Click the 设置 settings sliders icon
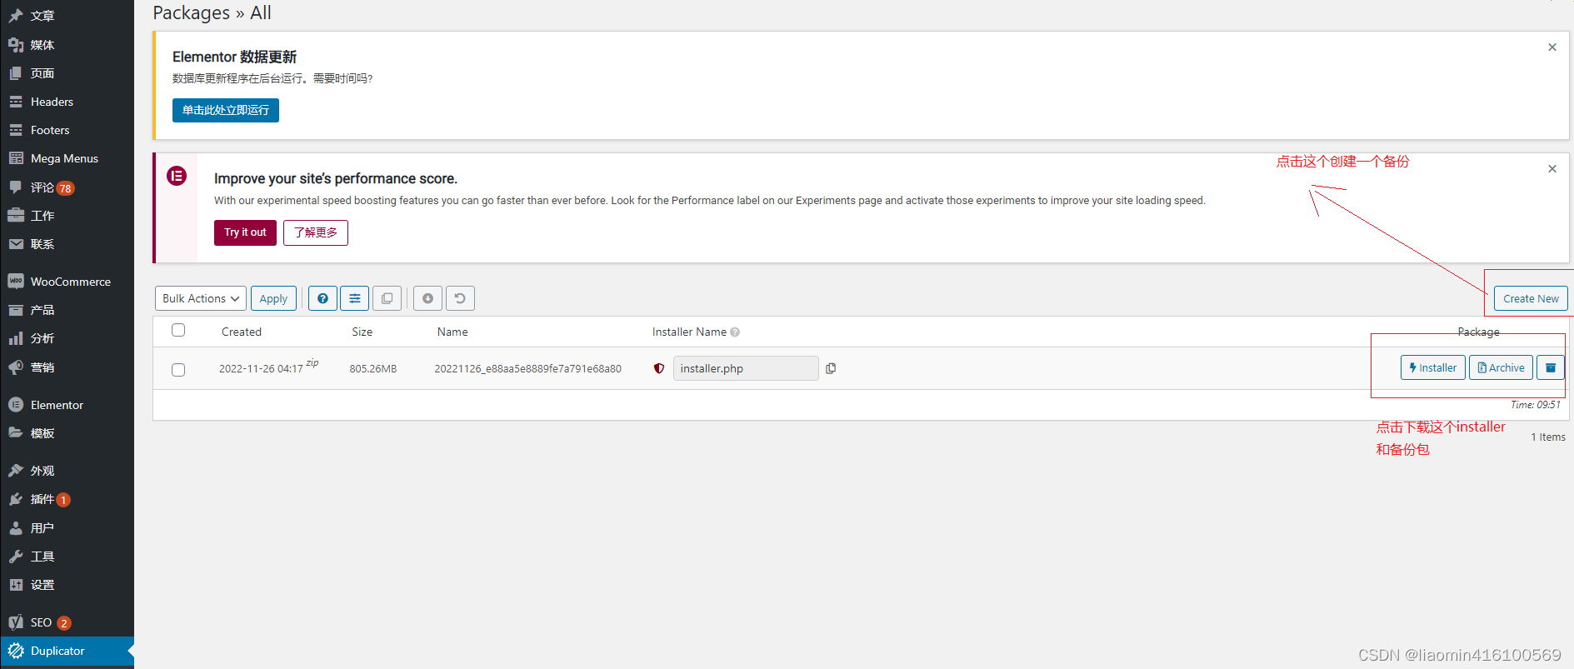 [16, 585]
